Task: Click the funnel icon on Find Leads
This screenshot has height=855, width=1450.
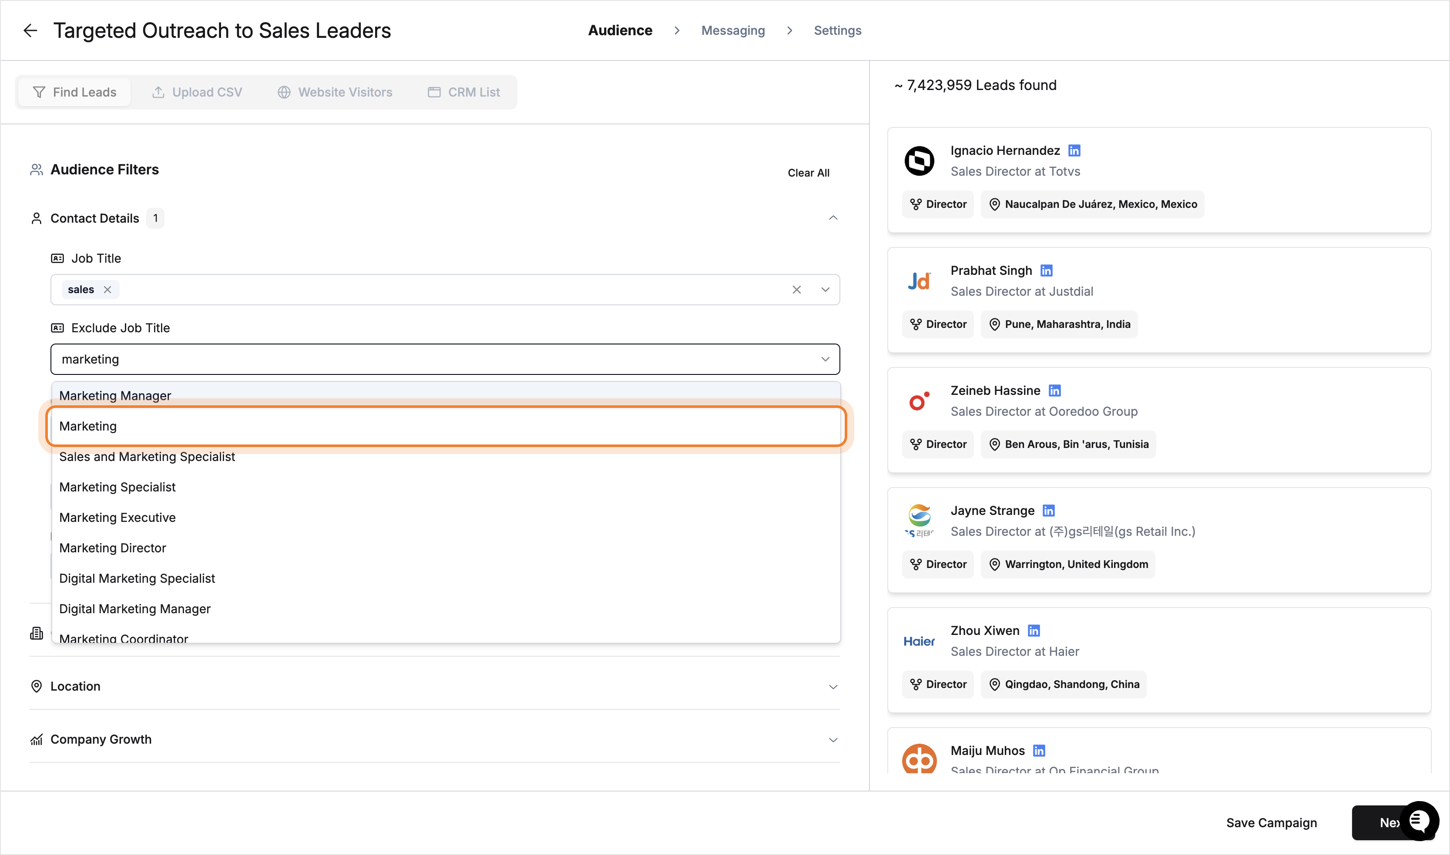Action: (x=39, y=92)
